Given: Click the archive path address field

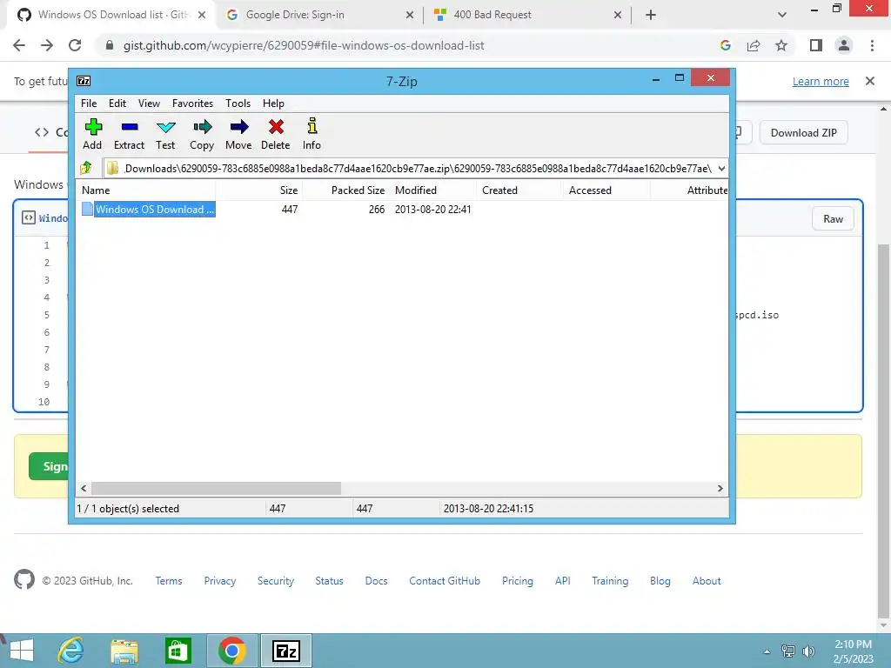Looking at the screenshot, I should (x=411, y=168).
